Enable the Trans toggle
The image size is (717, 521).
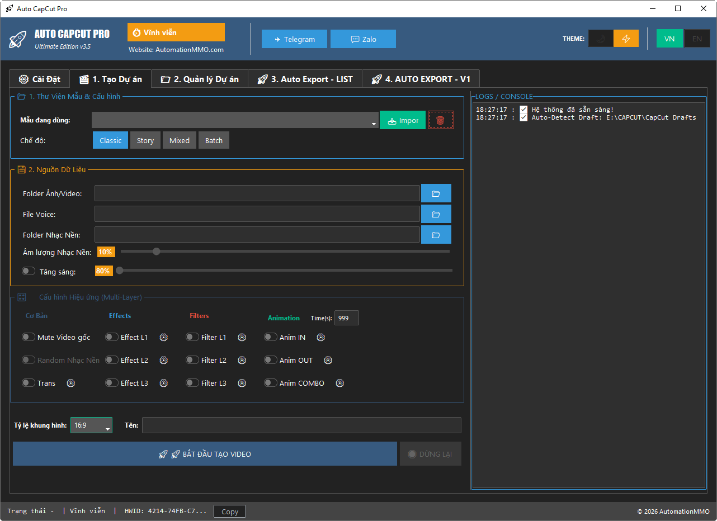click(29, 383)
